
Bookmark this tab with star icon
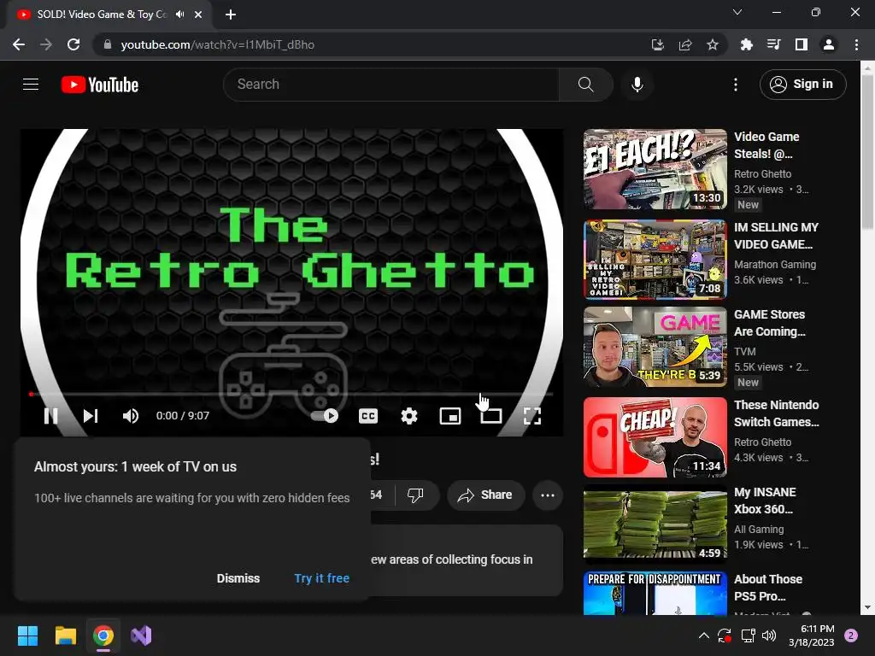(713, 44)
